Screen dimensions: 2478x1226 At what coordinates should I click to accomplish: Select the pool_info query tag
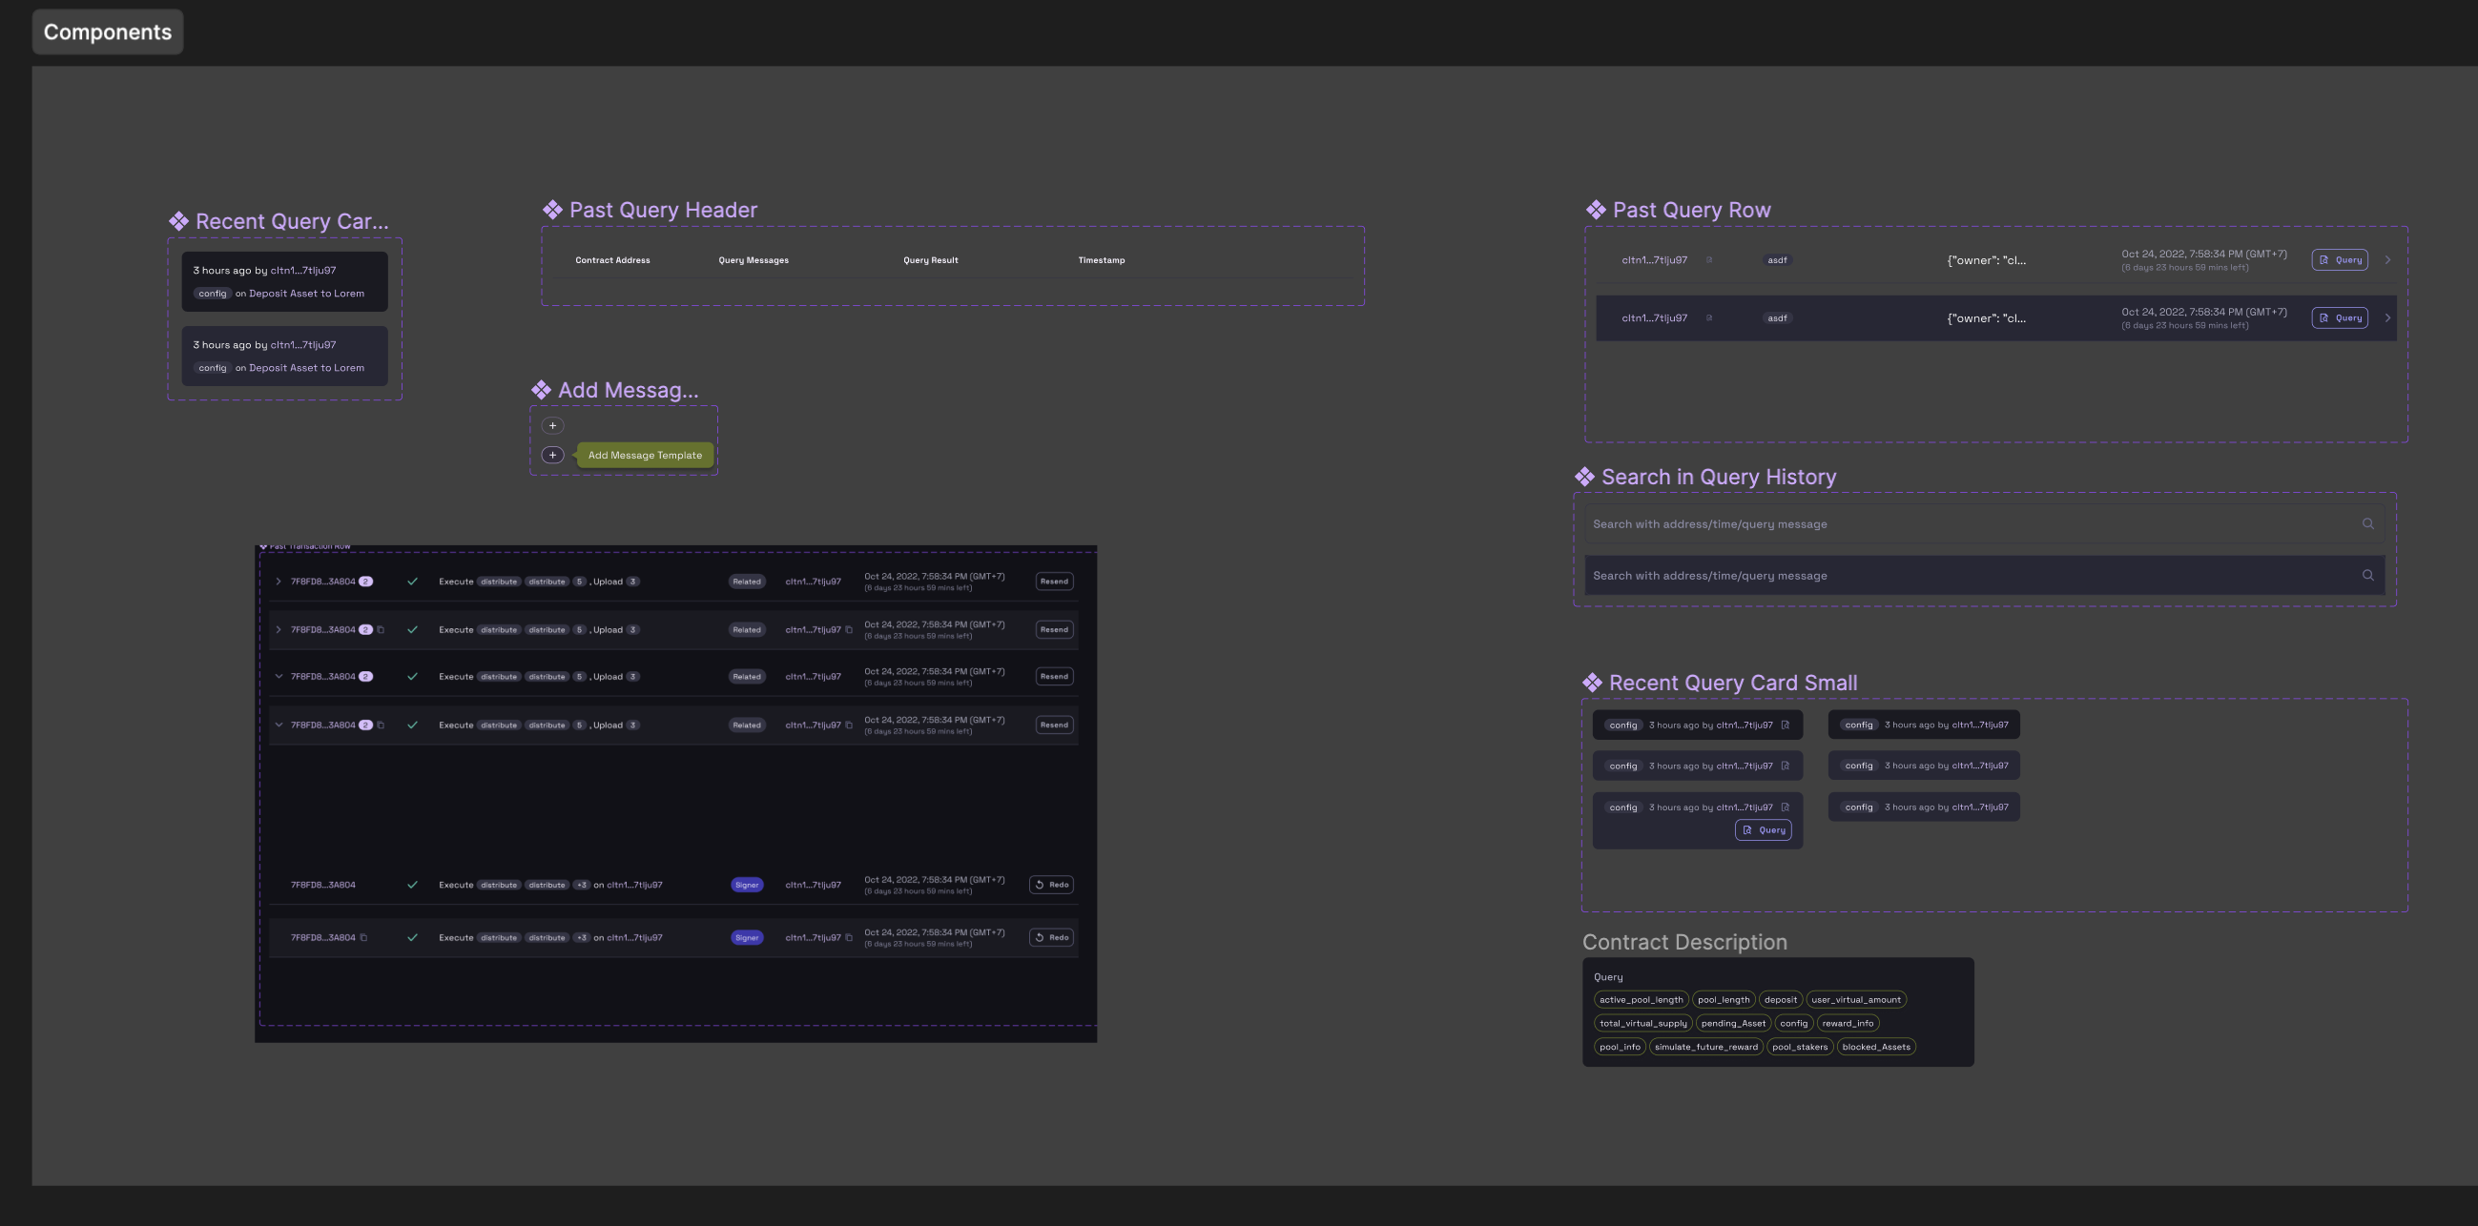(x=1620, y=1047)
